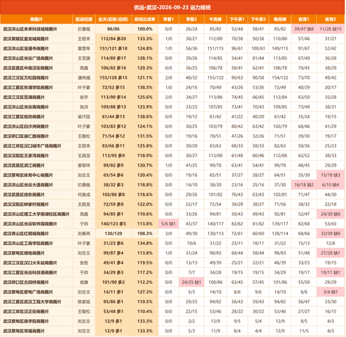
Task: Select row 武汉黄陂区盘龙城商圈片
Action: [172, 39]
